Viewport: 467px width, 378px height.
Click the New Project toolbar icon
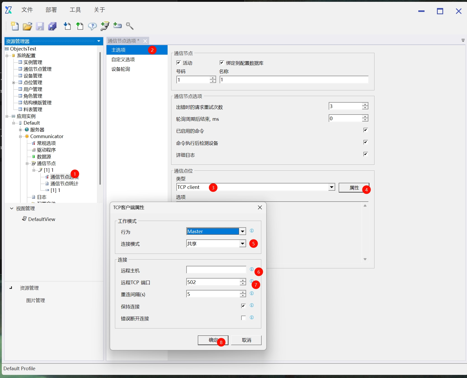tap(15, 26)
